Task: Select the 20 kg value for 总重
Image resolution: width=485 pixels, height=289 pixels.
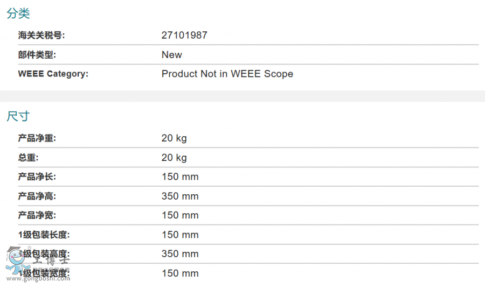Action: [174, 158]
